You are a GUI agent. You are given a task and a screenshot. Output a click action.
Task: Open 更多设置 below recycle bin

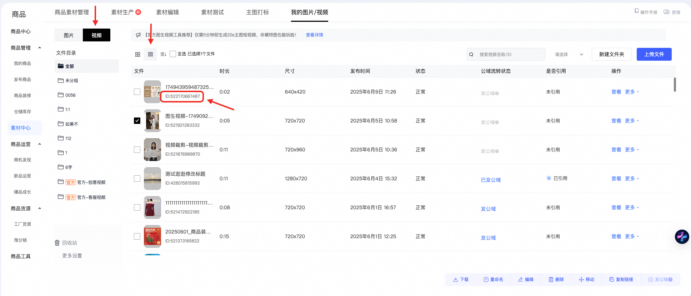[72, 256]
